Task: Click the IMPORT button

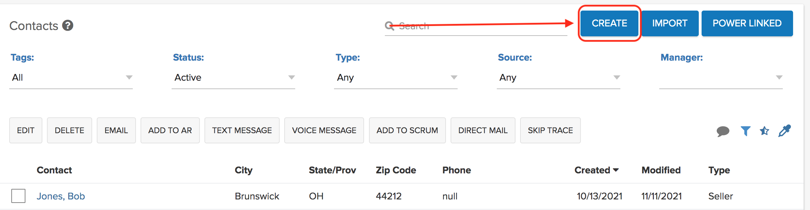Action: point(670,23)
